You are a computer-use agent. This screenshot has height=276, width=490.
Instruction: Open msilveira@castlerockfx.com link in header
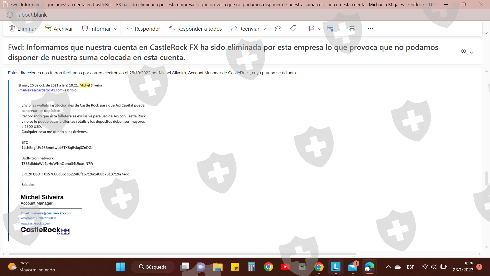[x=41, y=90]
